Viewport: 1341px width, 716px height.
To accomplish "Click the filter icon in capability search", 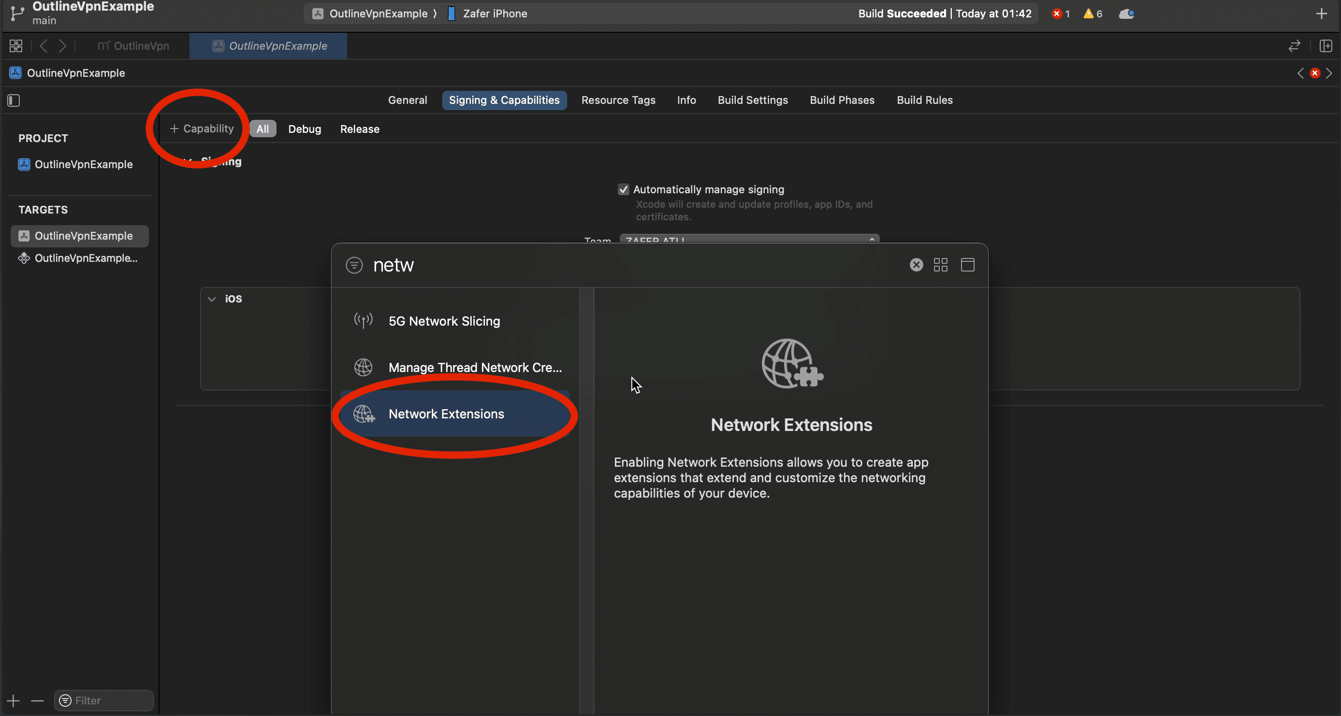I will [x=354, y=265].
